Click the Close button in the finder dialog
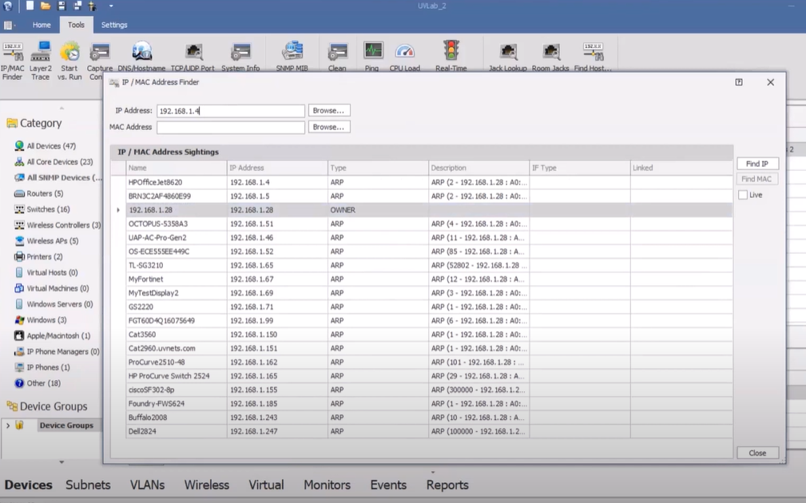Viewport: 806px width, 503px height. pyautogui.click(x=757, y=453)
